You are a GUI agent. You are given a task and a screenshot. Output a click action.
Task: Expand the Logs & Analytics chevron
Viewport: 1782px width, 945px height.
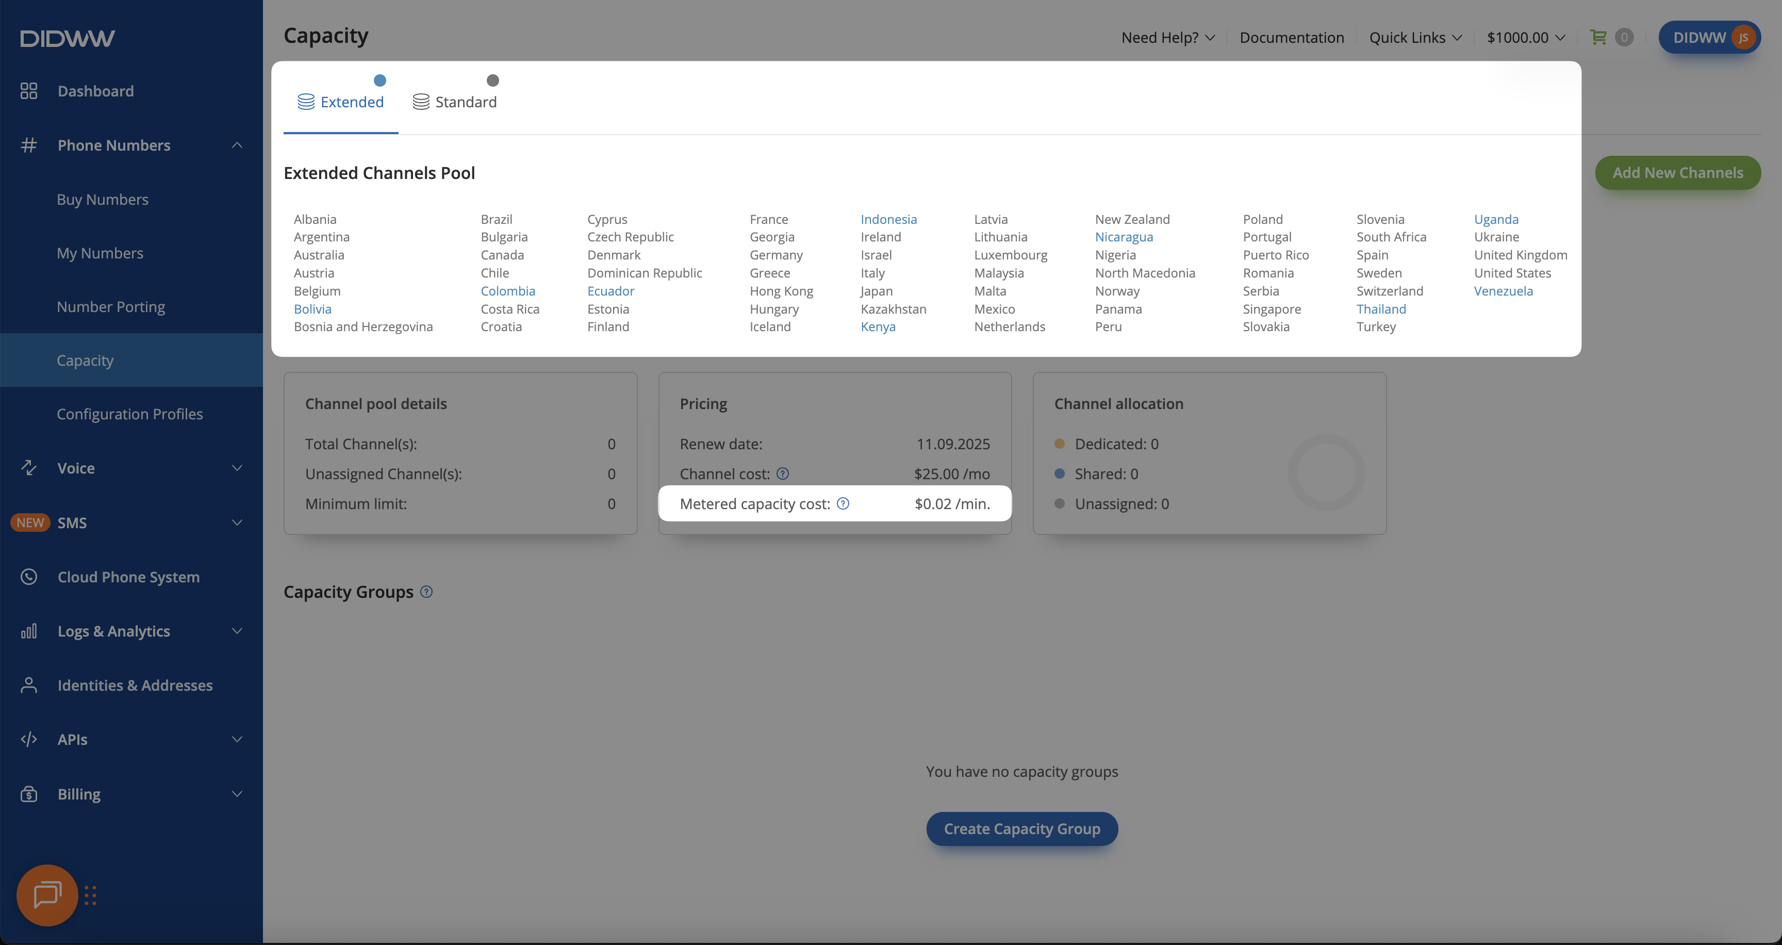click(x=237, y=631)
